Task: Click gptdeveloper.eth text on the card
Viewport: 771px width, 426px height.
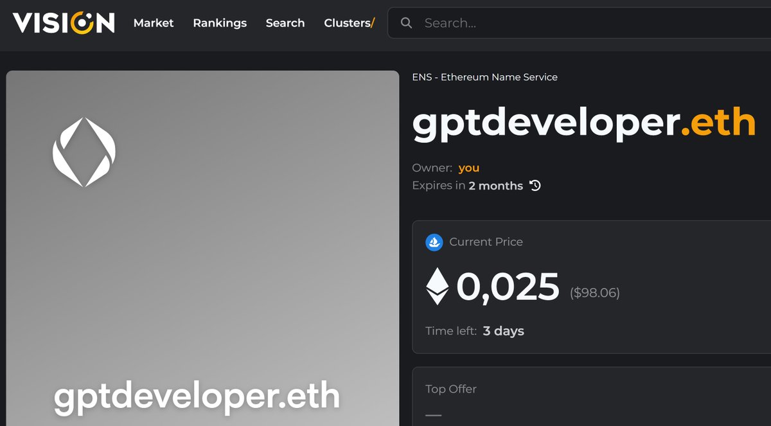Action: pos(197,396)
